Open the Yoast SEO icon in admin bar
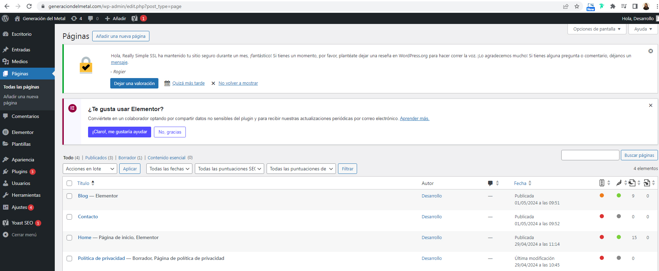The height and width of the screenshot is (271, 659). pos(135,18)
